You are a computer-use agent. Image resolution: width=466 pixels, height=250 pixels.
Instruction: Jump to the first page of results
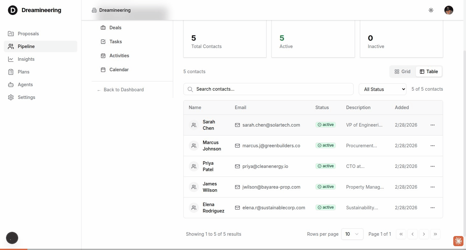401,234
